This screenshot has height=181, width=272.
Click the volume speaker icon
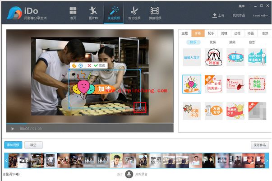tap(18, 174)
